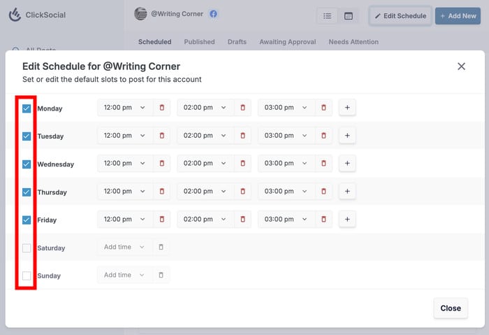Add a new time slot for Monday
The width and height of the screenshot is (489, 335).
tap(347, 108)
